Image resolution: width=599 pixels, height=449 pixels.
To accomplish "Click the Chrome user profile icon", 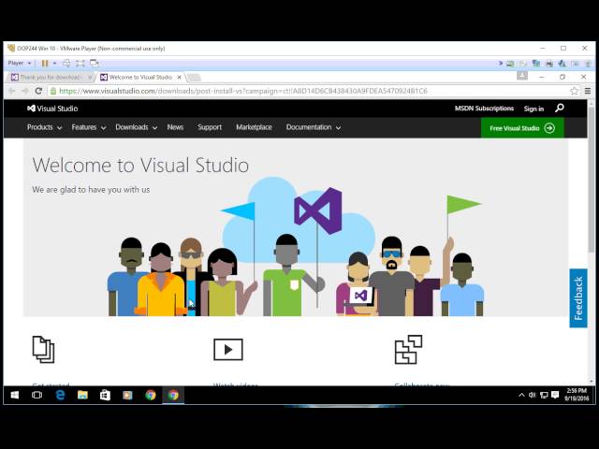I will click(x=522, y=76).
